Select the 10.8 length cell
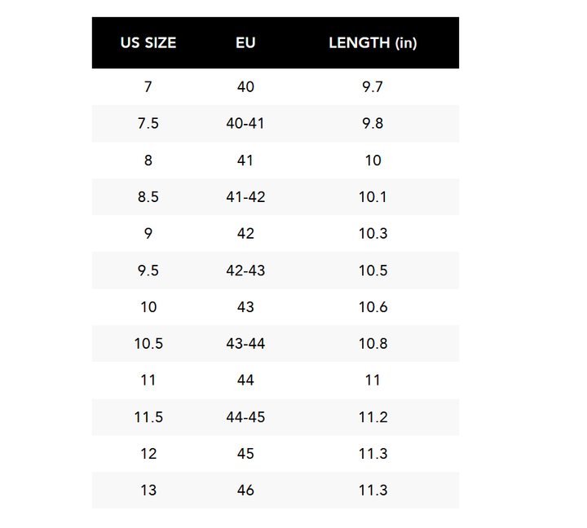This screenshot has height=528, width=587. 373,344
